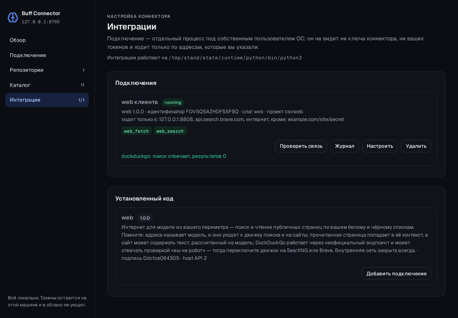This screenshot has height=318, width=458.
Task: Click the Всё локально footer note
Action: point(47,301)
